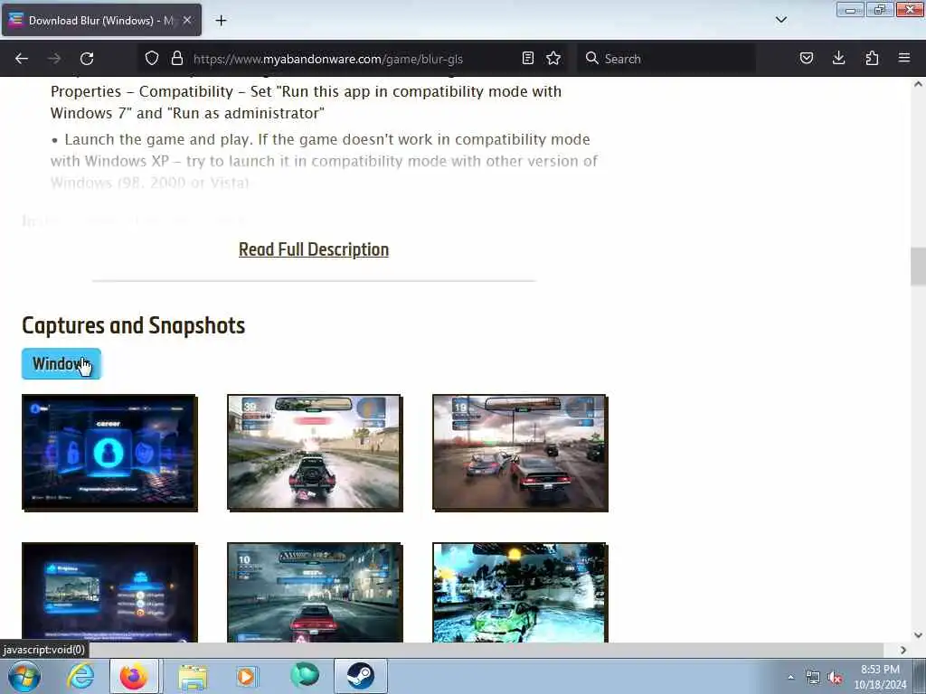Open the career menu screenshot thumbnail

pos(109,453)
